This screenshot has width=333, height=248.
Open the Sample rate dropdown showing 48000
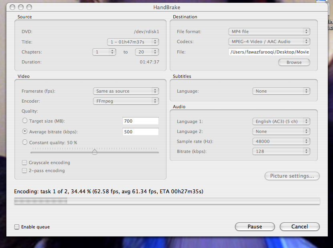pyautogui.click(x=281, y=141)
